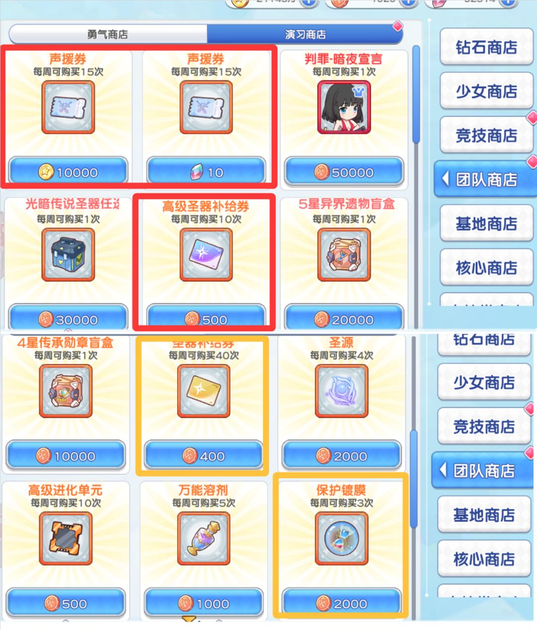Select the 万能溶剂 potion bottle icon
Viewport: 537px width, 630px height.
pos(203,539)
